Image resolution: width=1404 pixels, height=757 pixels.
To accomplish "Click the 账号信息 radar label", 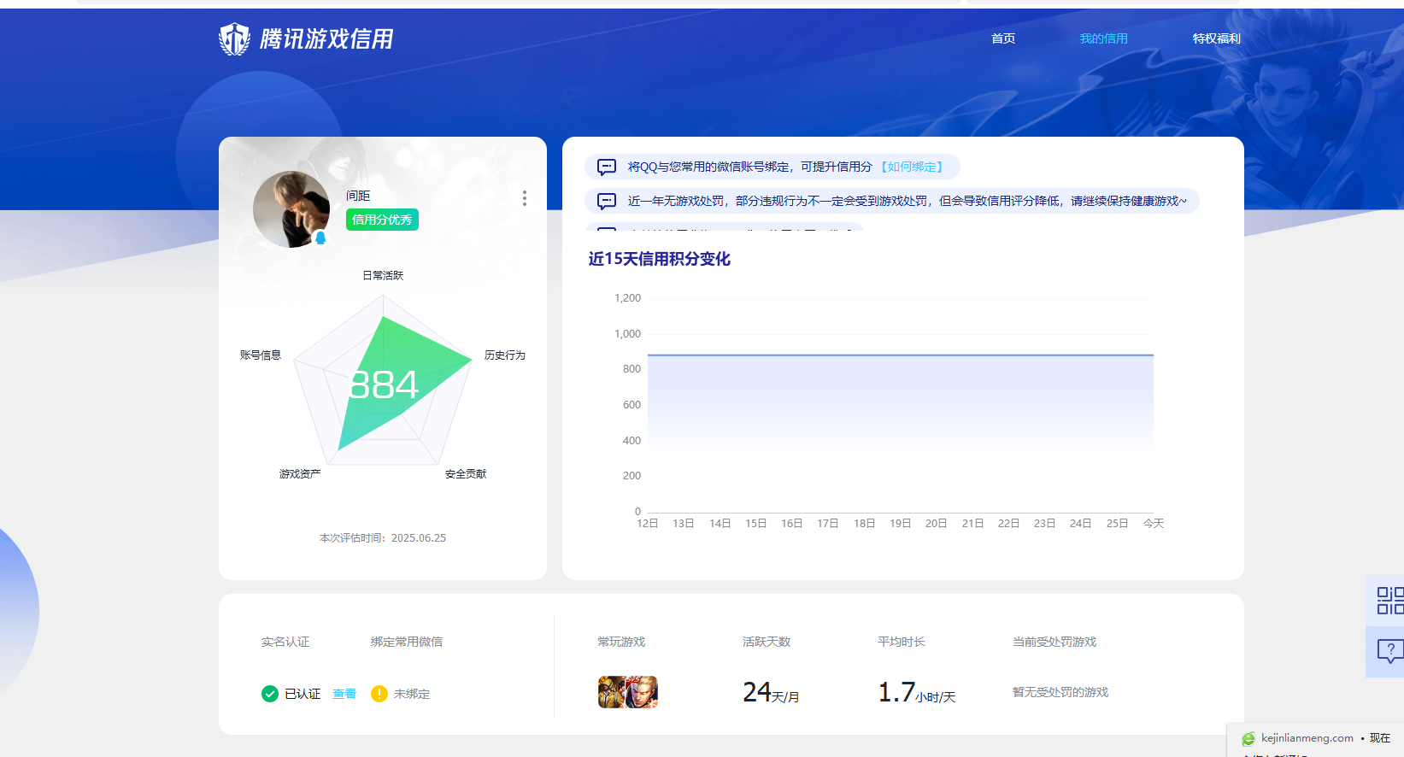I will (x=261, y=355).
